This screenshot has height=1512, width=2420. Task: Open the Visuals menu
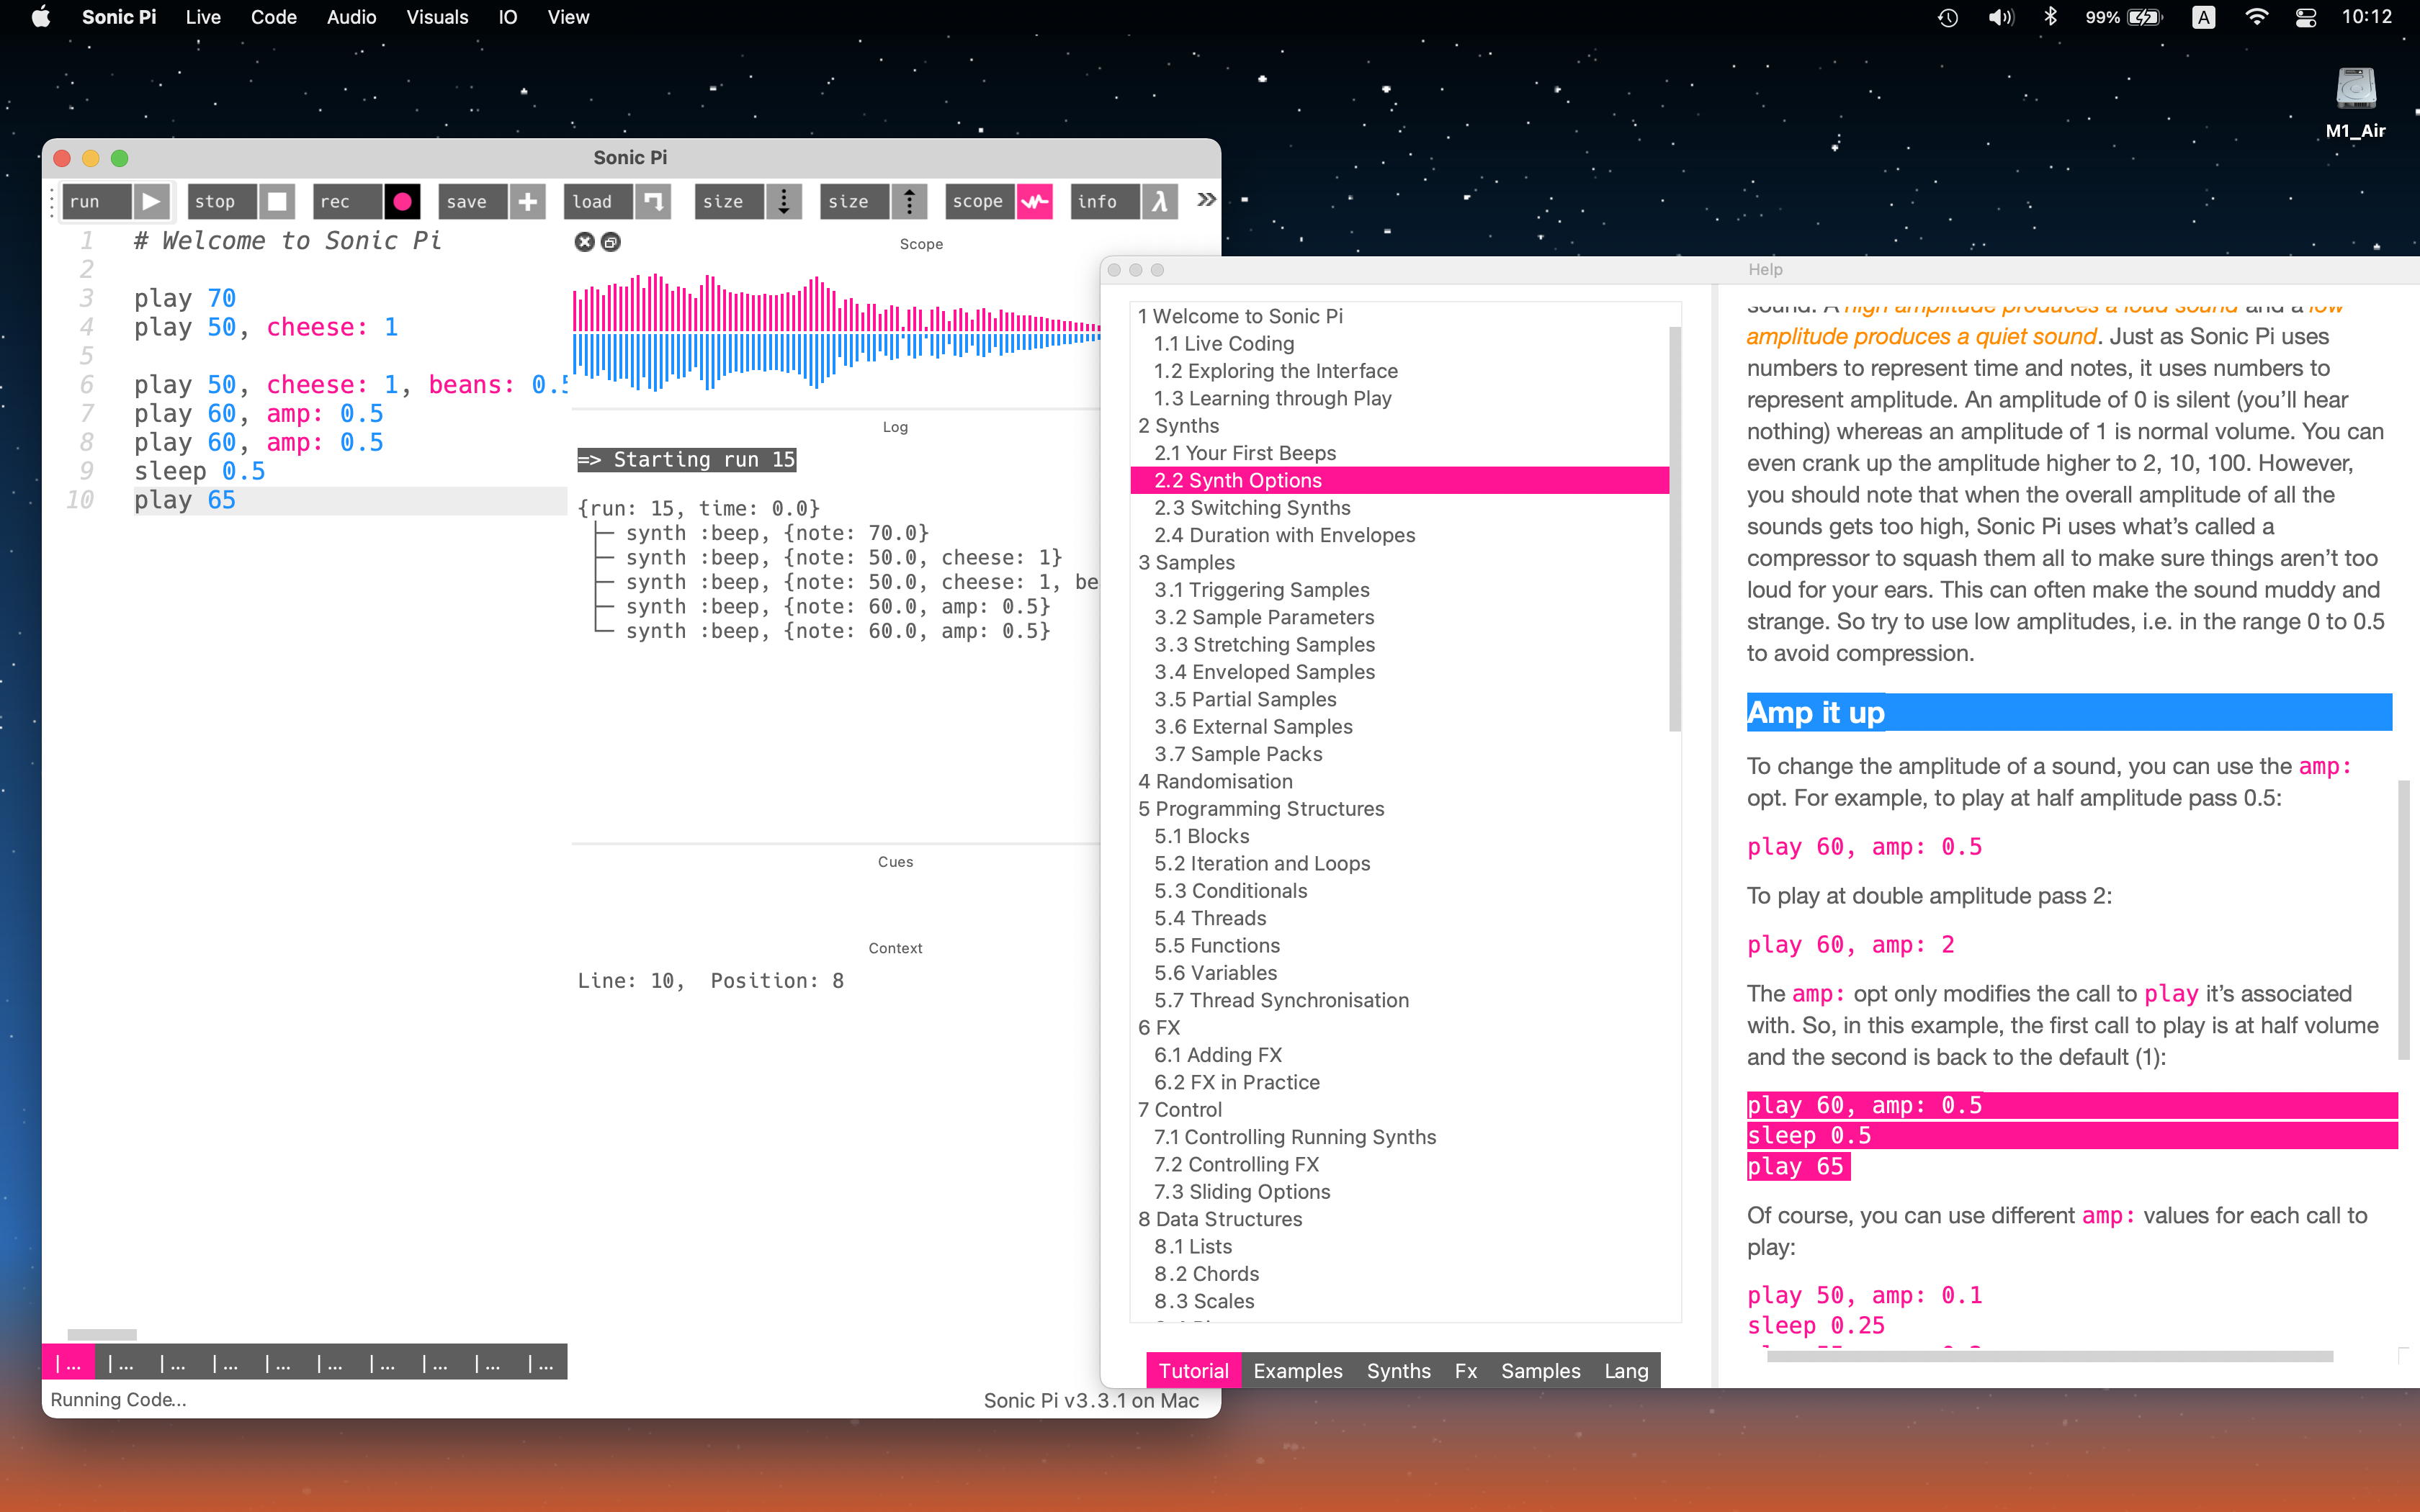(437, 17)
